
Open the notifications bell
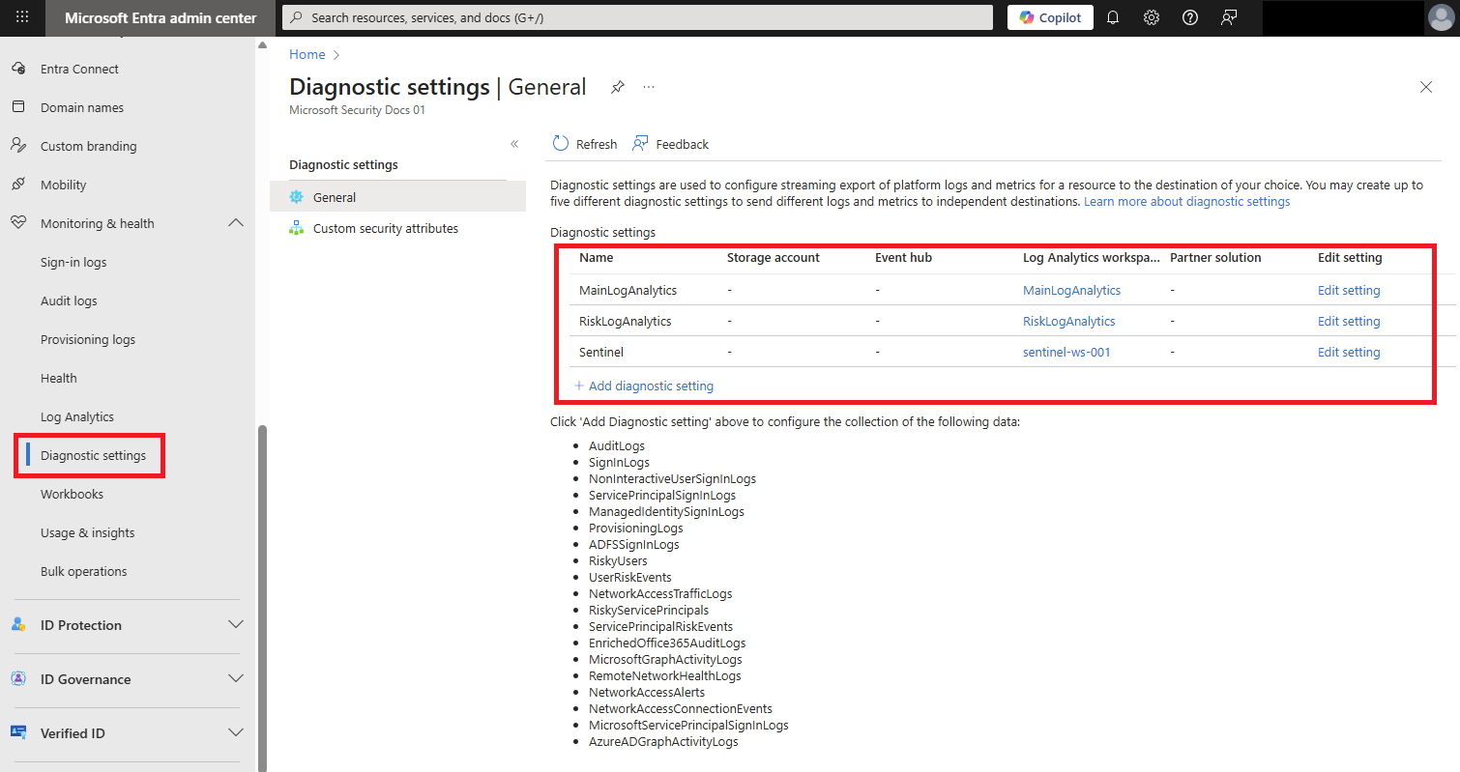click(1113, 16)
